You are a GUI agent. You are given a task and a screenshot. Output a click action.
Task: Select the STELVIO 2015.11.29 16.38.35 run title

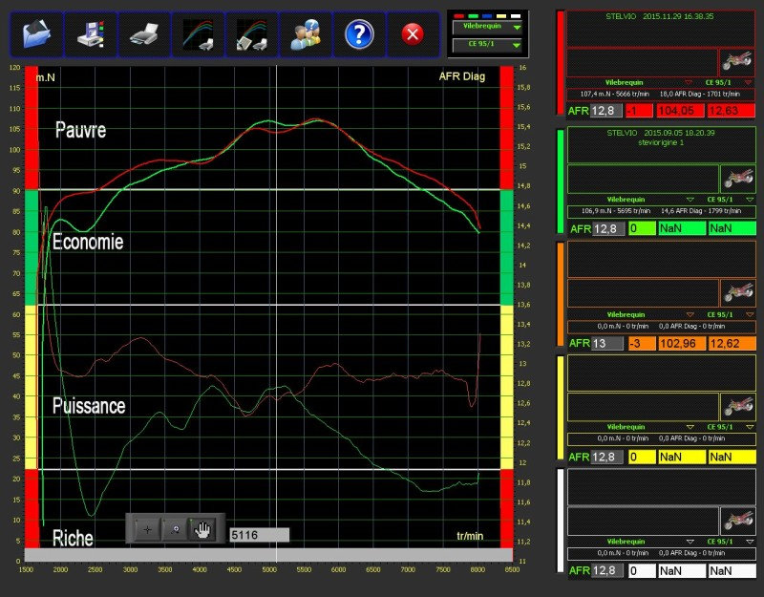click(660, 16)
